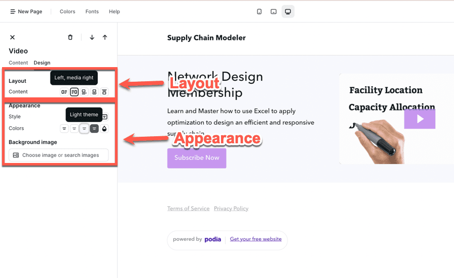Screen dimensions: 454x278
Task: Open the Terms of Service link
Action: pyautogui.click(x=188, y=209)
